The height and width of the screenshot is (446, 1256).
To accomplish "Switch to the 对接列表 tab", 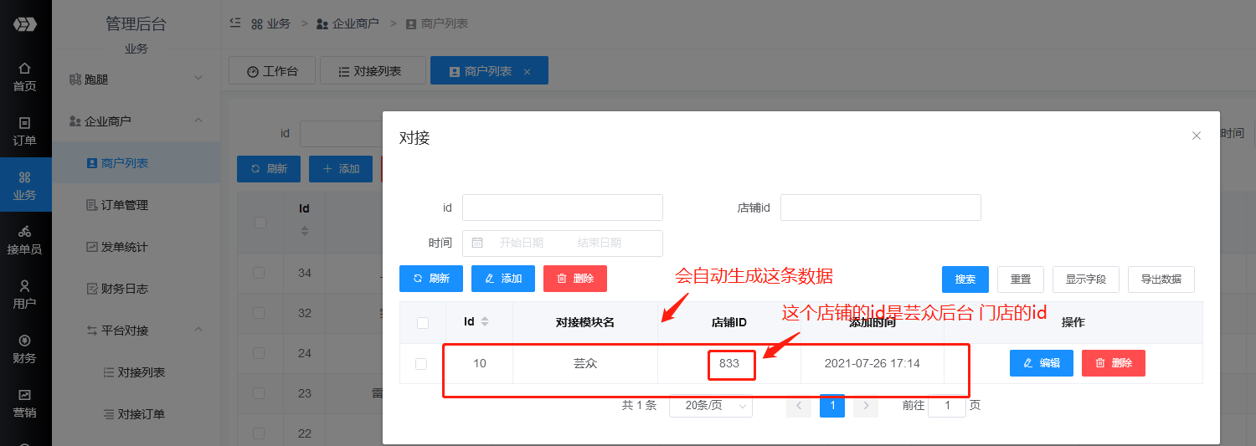I will click(373, 71).
